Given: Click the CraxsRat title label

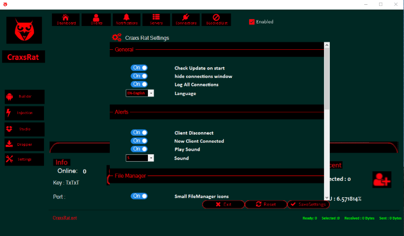Looking at the screenshot, I should tap(23, 57).
